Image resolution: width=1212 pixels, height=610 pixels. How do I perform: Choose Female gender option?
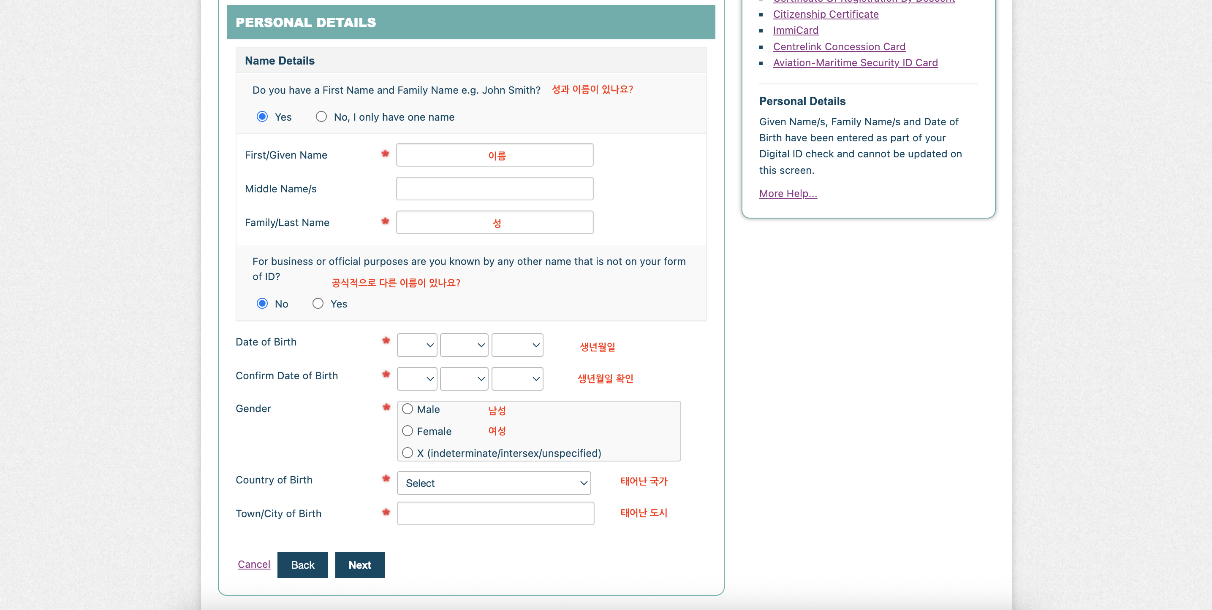coord(408,431)
